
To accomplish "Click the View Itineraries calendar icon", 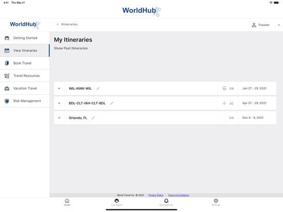I will (x=7, y=51).
